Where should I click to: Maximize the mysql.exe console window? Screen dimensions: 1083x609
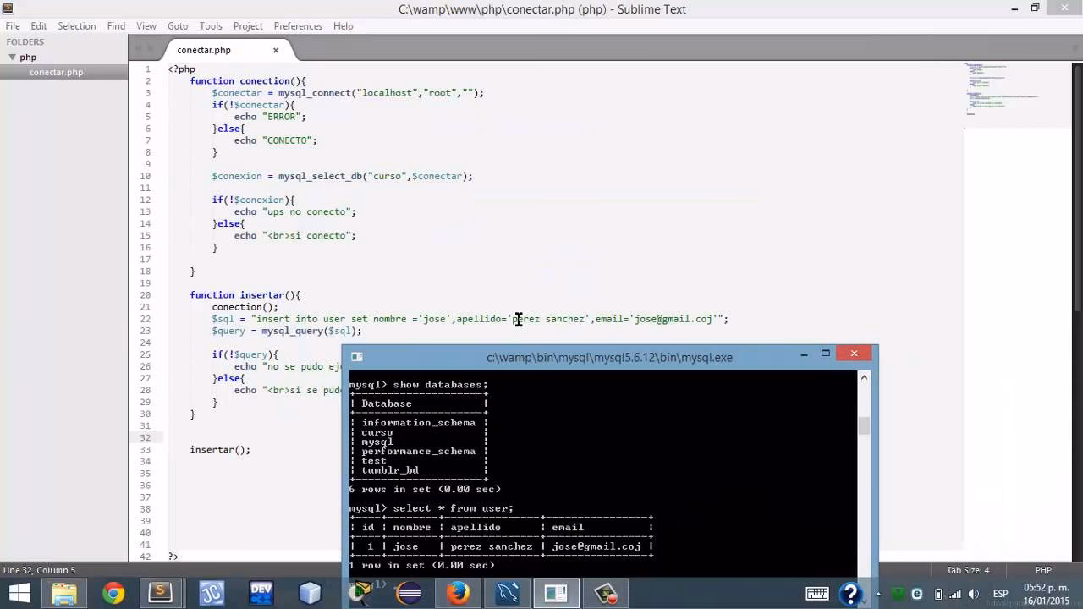(x=826, y=354)
